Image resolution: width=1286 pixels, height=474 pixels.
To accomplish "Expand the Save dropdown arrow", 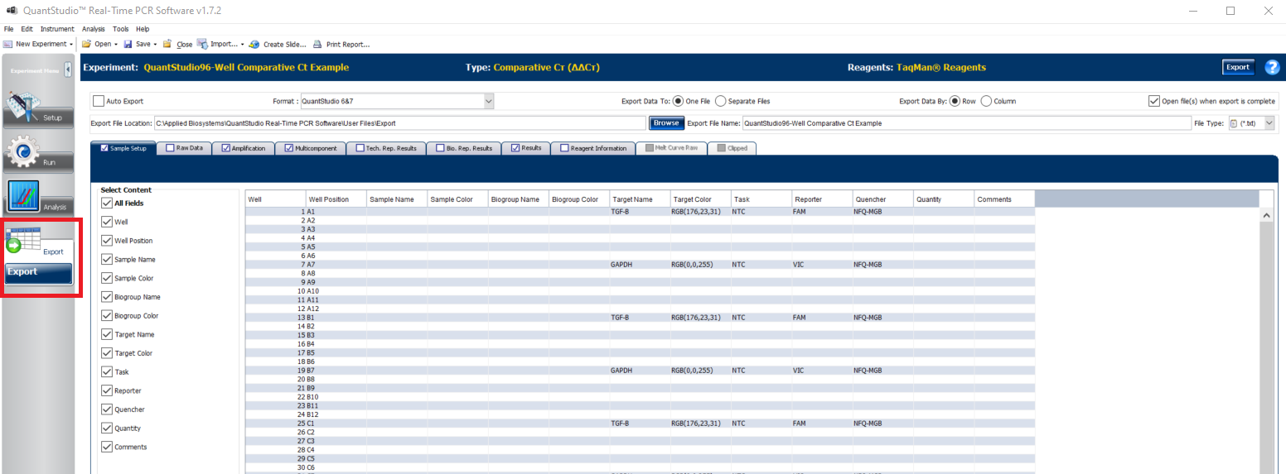I will click(x=155, y=44).
